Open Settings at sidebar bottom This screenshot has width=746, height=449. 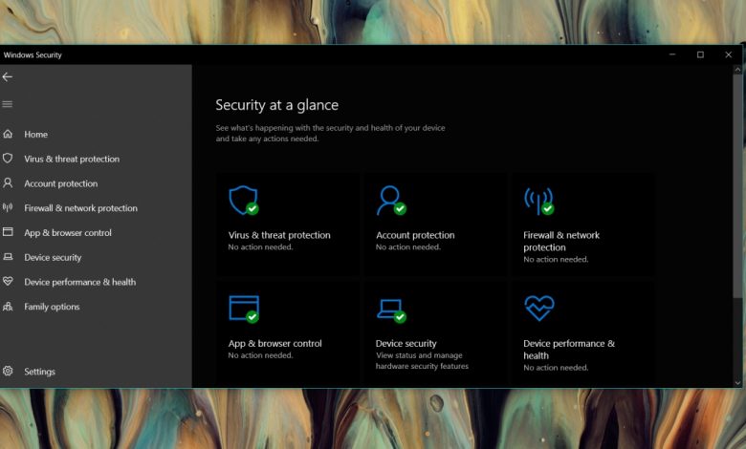[39, 372]
